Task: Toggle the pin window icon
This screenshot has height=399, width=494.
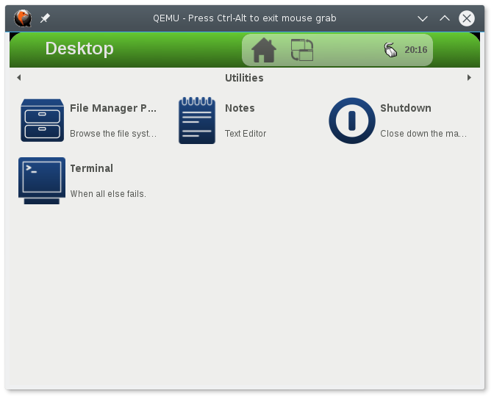Action: pos(45,18)
